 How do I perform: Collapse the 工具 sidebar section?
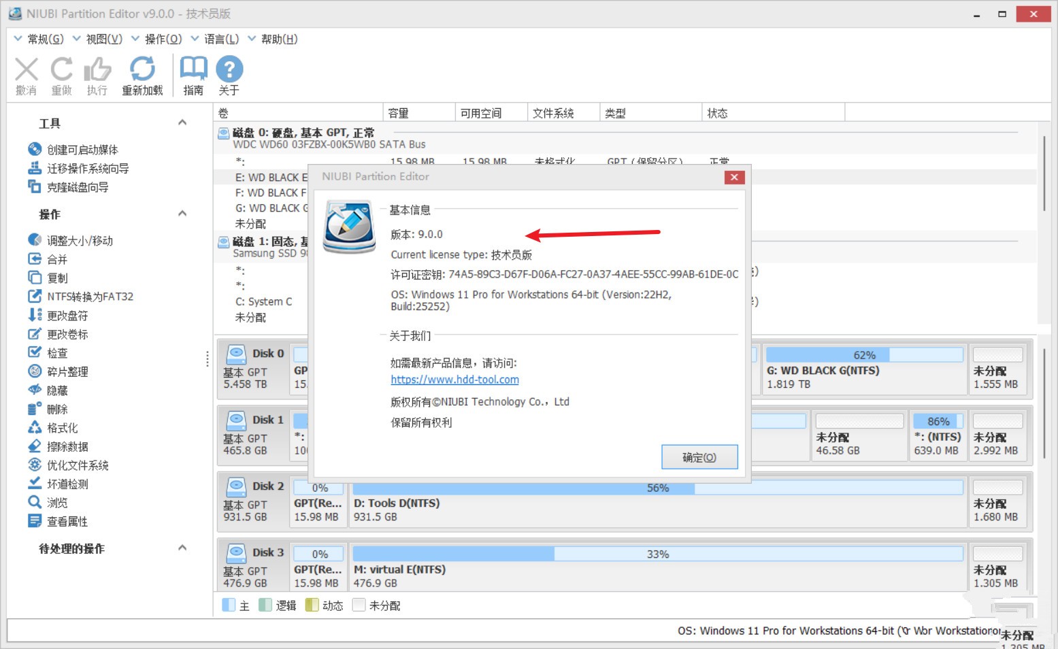pyautogui.click(x=182, y=122)
